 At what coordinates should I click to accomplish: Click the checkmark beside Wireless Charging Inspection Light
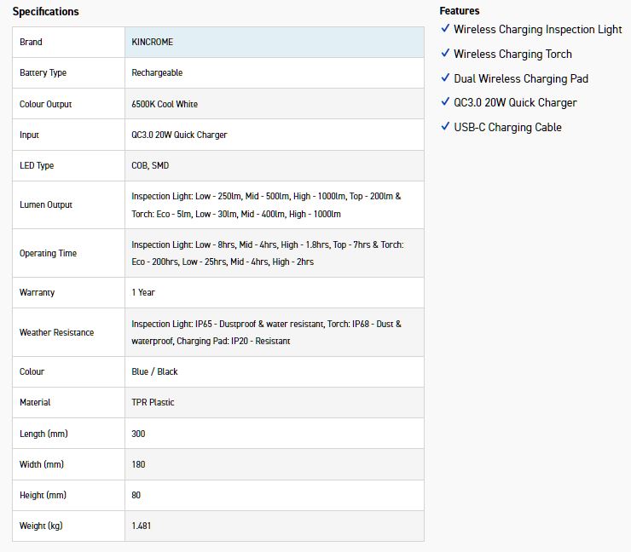point(445,29)
